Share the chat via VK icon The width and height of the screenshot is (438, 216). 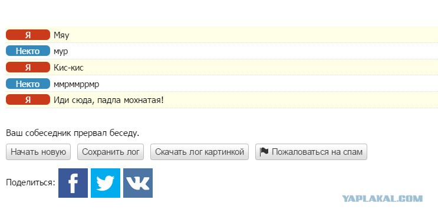[138, 183]
